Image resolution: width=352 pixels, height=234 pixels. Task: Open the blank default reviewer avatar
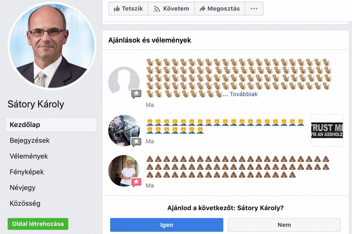pyautogui.click(x=124, y=82)
